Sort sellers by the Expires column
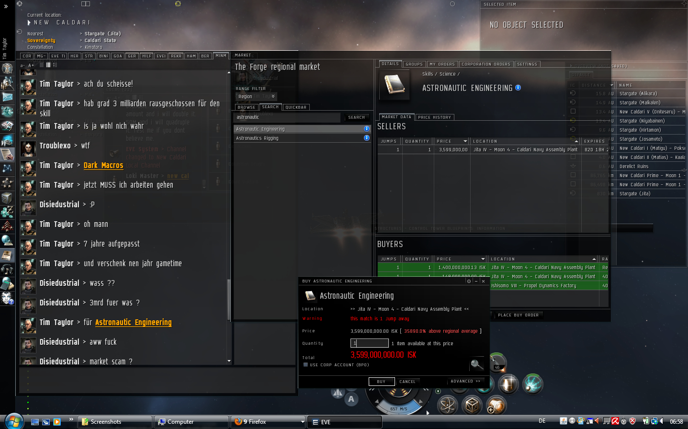 [x=595, y=141]
